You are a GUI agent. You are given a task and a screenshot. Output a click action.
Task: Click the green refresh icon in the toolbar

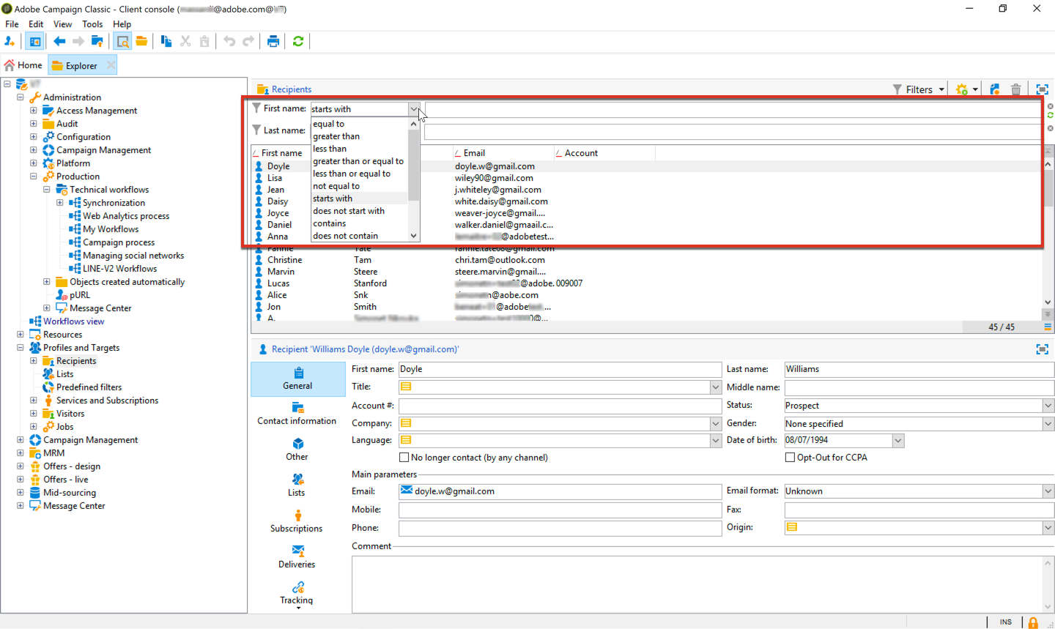pyautogui.click(x=298, y=41)
